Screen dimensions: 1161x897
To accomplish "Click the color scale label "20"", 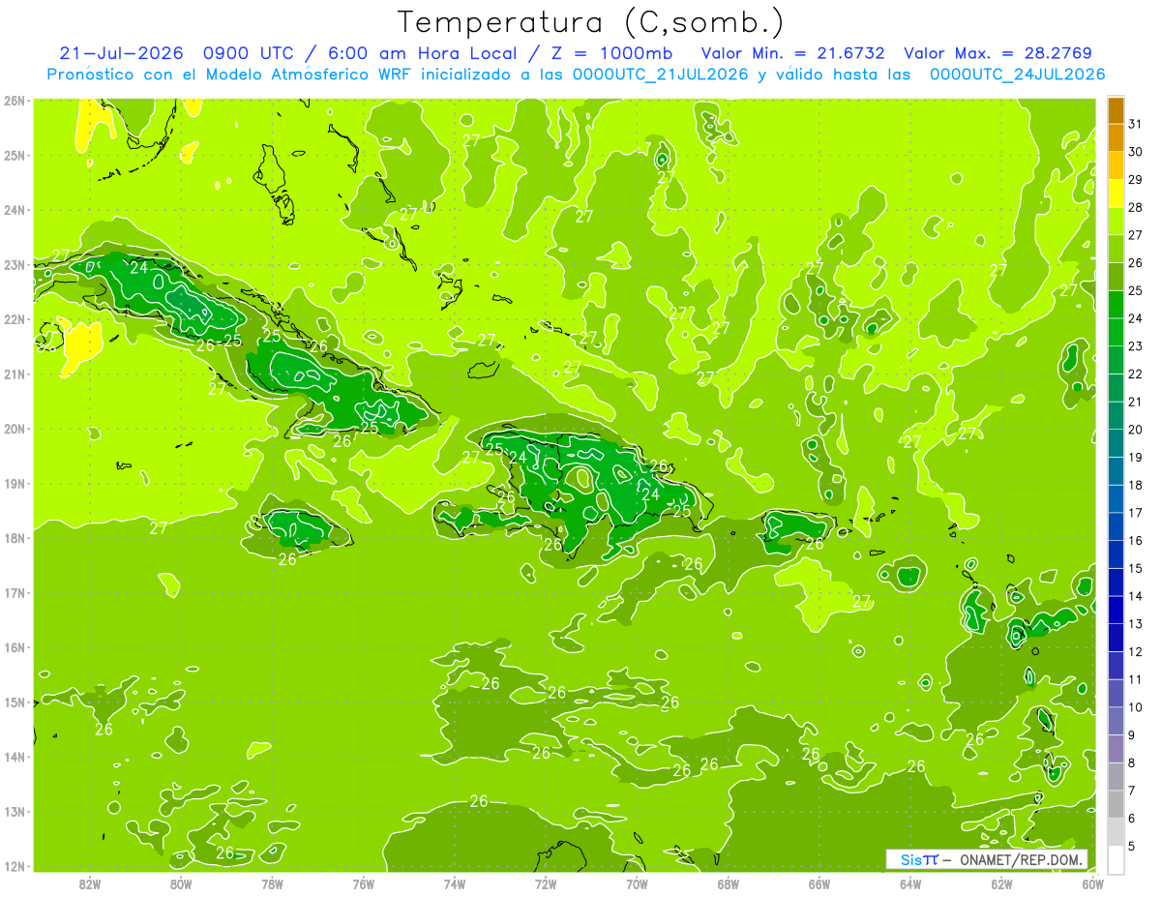I will [1135, 429].
